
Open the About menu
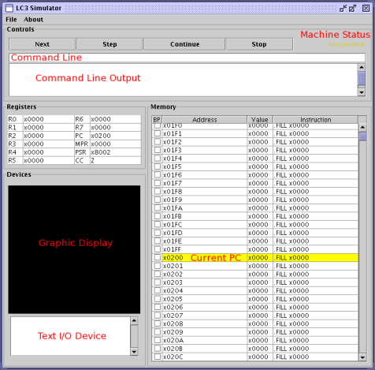click(x=33, y=20)
